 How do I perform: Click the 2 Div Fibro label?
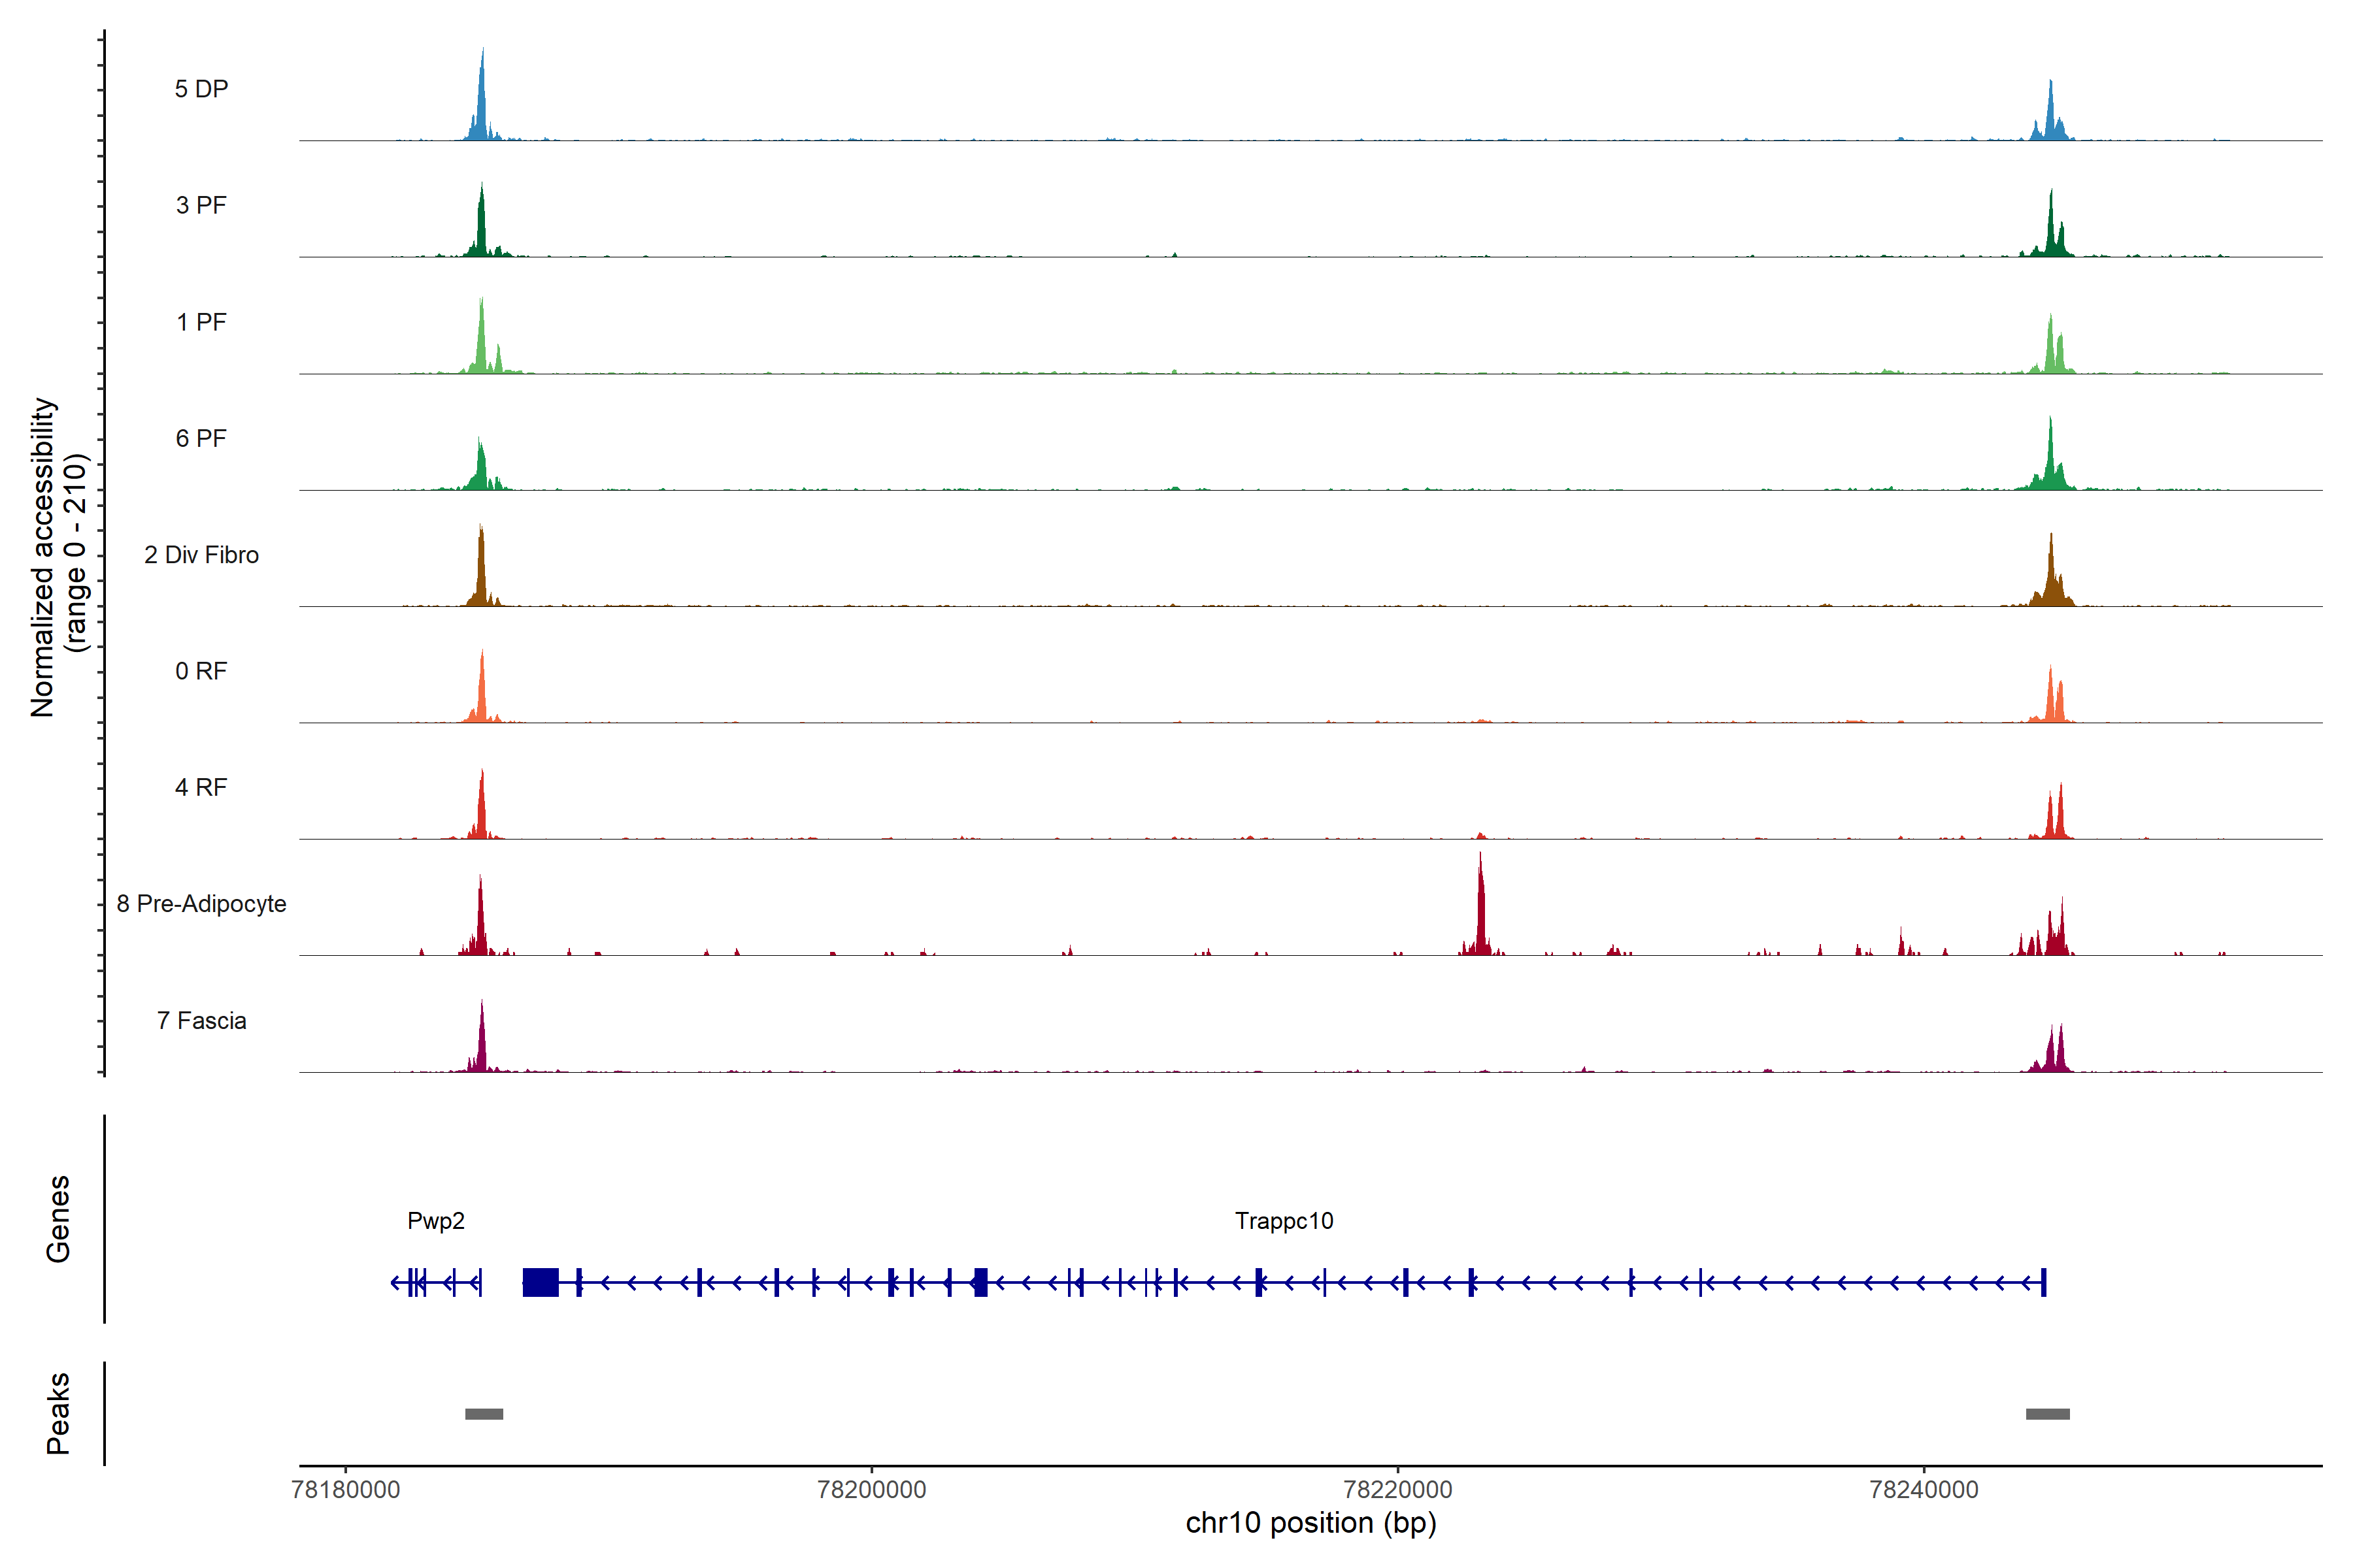click(201, 555)
